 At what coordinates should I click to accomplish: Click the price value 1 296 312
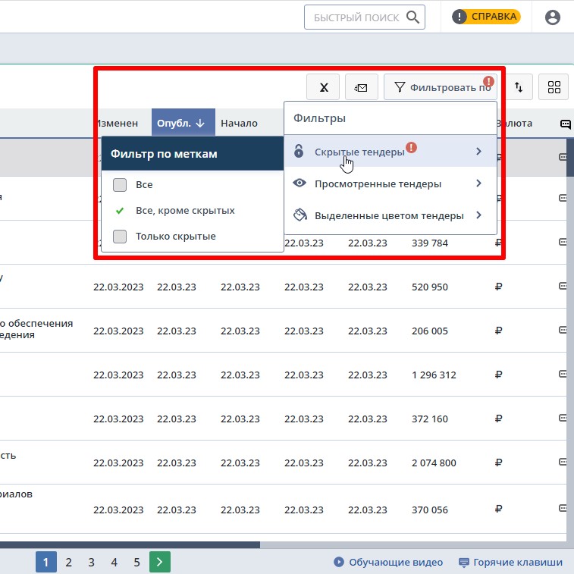coord(434,375)
